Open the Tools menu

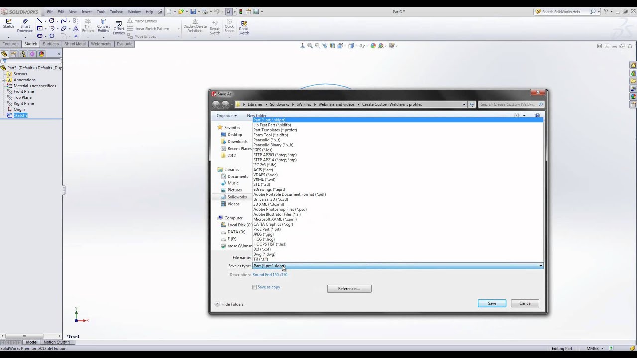point(101,12)
